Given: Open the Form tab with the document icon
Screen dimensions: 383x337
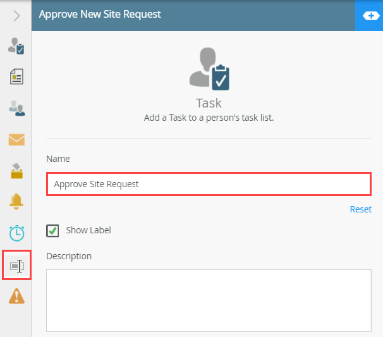Looking at the screenshot, I should pos(16,77).
